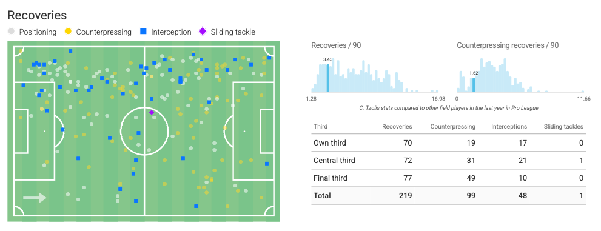Click the Recoveries column header

pos(397,127)
